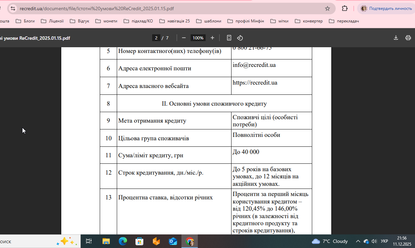Open the навігація 25 bookmarks folder
The width and height of the screenshot is (415, 248).
[x=174, y=21]
